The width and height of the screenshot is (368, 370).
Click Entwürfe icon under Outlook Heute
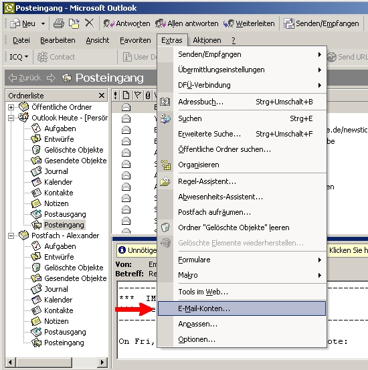(36, 138)
